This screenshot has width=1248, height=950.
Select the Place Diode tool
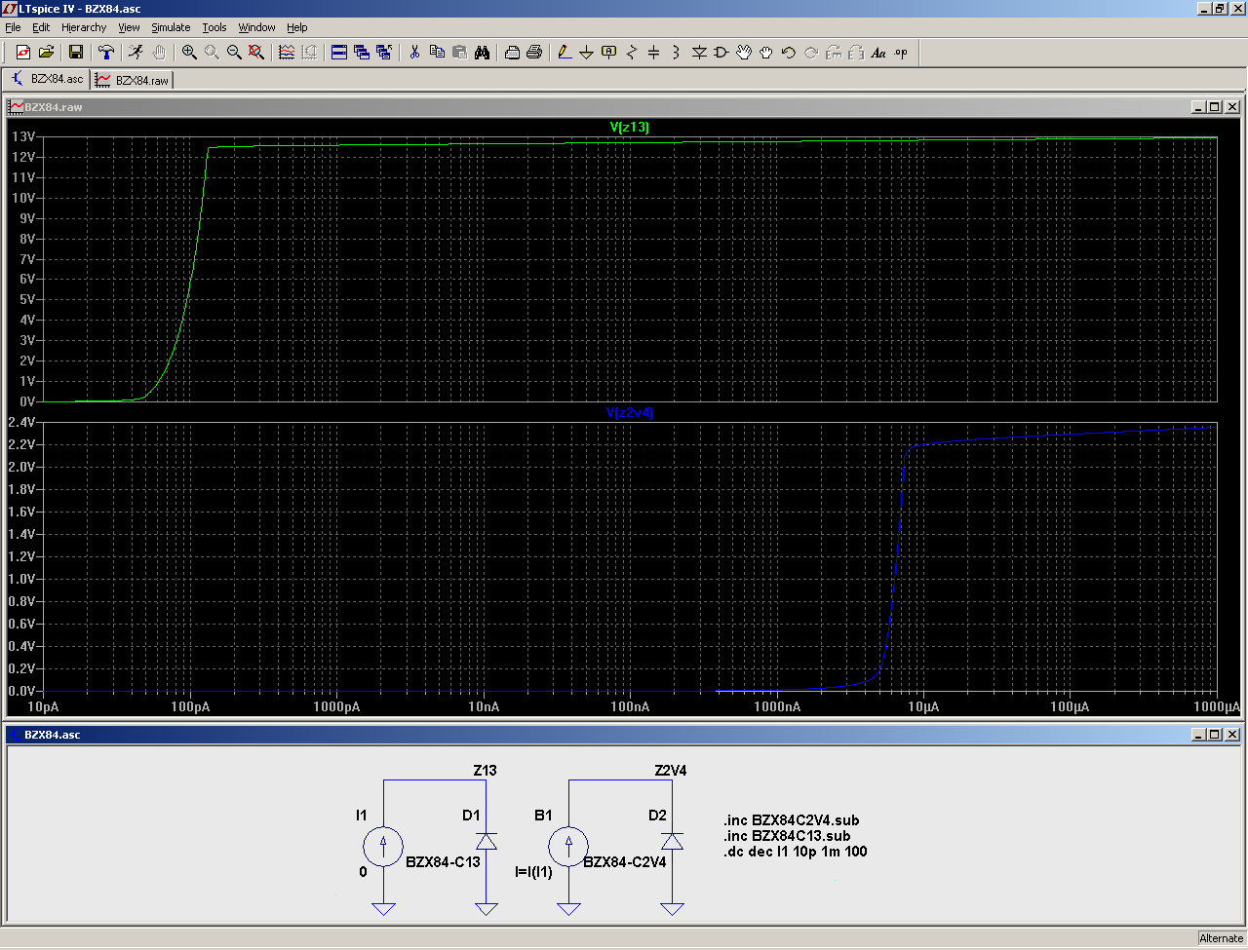point(699,53)
